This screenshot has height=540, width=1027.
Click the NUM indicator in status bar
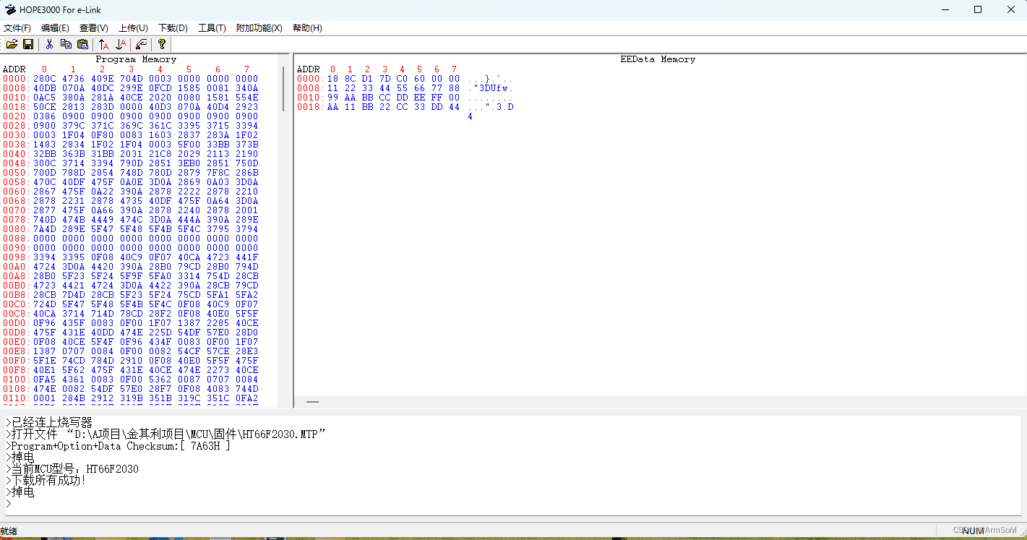pyautogui.click(x=973, y=531)
